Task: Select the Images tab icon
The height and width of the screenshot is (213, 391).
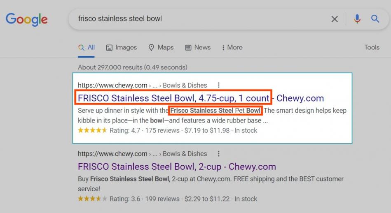Action: click(109, 48)
